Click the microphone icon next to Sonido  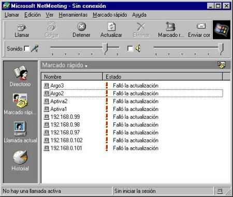pyautogui.click(x=35, y=49)
